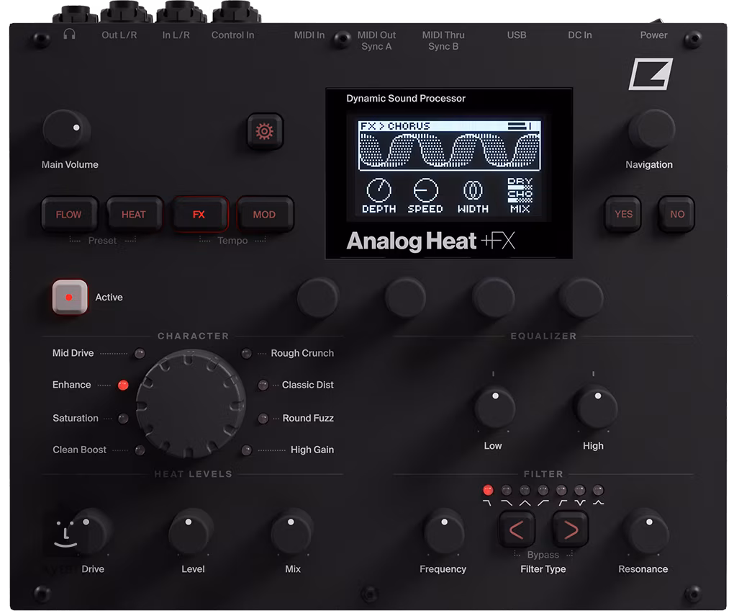
Task: Select the Enhance character LED
Action: tap(123, 385)
